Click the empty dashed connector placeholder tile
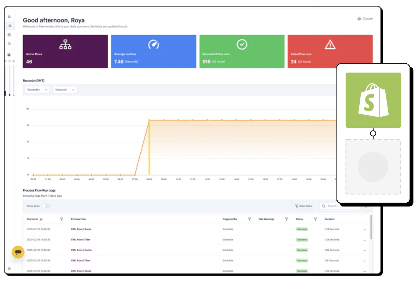The width and height of the screenshot is (420, 281). 373,167
